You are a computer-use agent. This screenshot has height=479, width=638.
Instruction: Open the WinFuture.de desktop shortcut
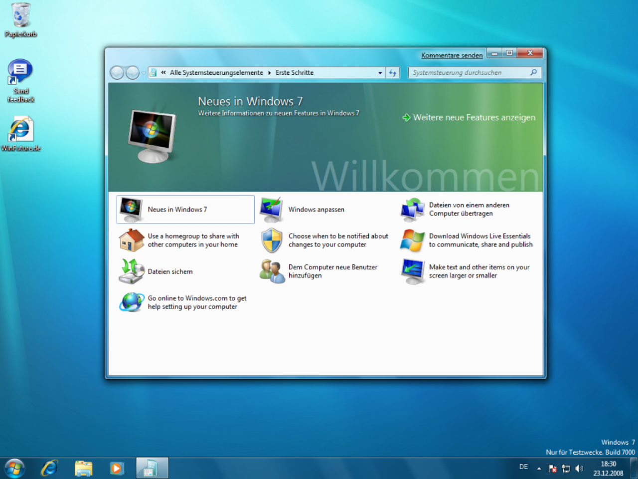(x=21, y=134)
